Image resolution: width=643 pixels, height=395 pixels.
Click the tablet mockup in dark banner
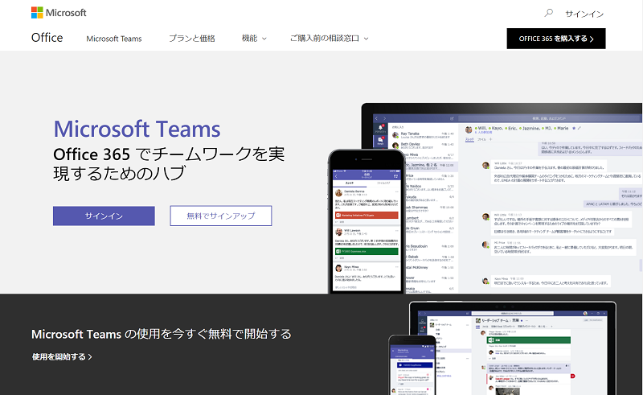[x=513, y=348]
